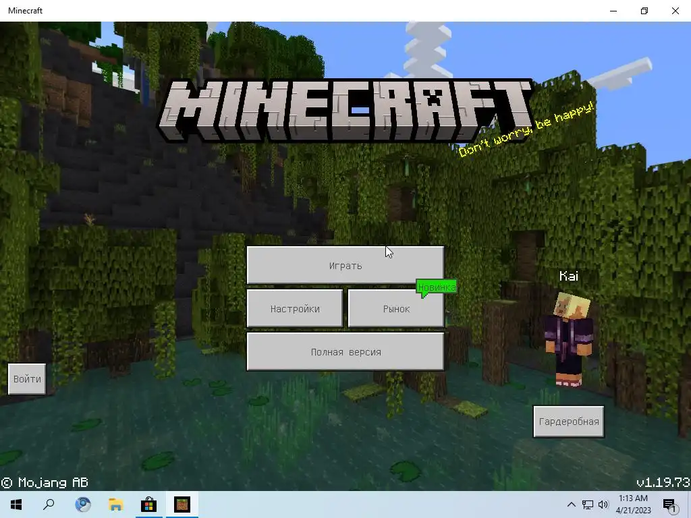Show hidden system tray icons
This screenshot has height=518, width=691.
571,505
